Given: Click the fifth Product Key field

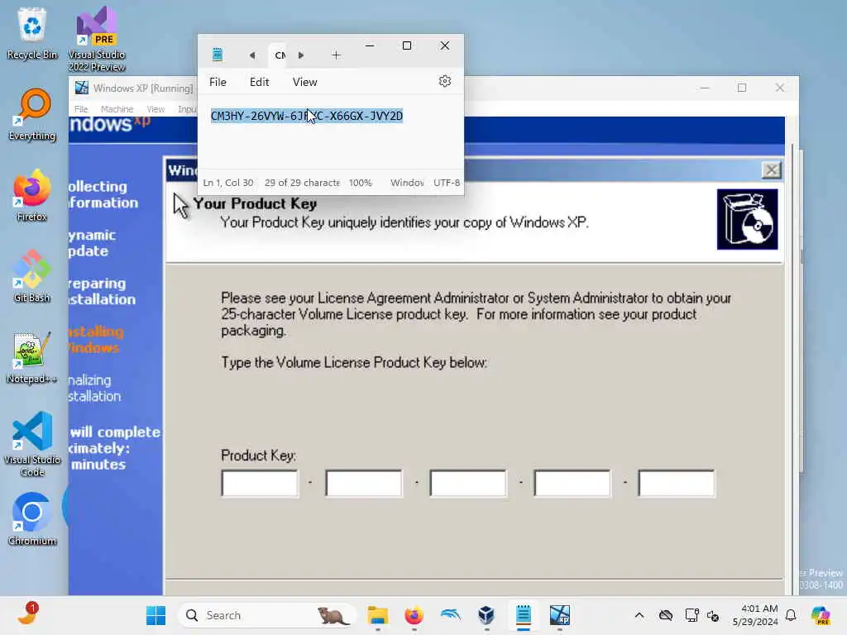Looking at the screenshot, I should 677,483.
